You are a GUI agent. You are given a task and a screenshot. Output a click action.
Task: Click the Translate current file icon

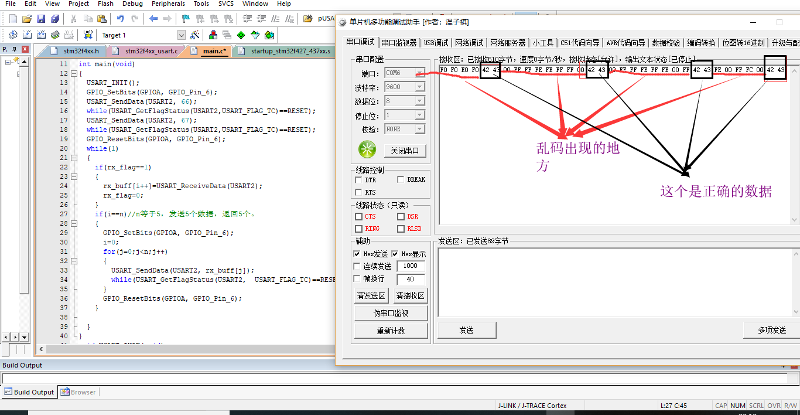(x=12, y=35)
